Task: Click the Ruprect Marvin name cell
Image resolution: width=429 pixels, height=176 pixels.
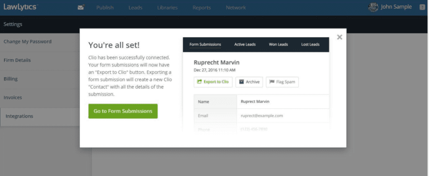Action: pyautogui.click(x=283, y=102)
